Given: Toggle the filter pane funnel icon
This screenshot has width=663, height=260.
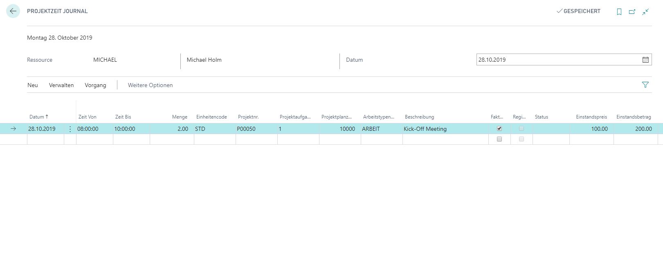Looking at the screenshot, I should point(645,85).
